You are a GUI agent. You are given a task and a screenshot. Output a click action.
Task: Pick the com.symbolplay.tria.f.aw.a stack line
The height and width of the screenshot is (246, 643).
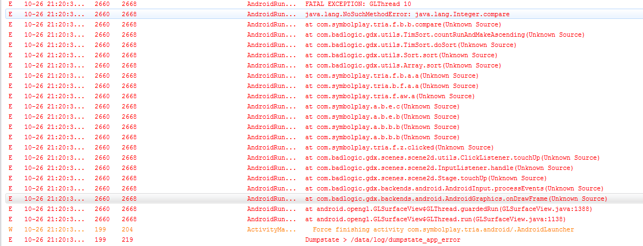point(390,96)
